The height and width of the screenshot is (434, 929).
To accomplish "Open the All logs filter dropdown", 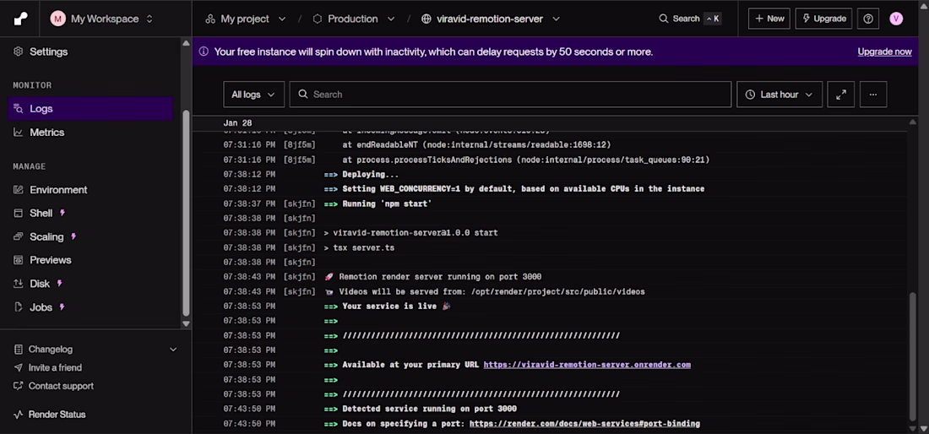I will (253, 94).
